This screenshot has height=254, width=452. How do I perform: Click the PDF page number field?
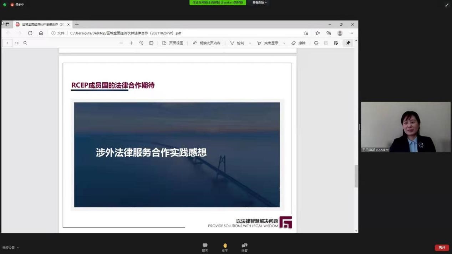click(7, 43)
